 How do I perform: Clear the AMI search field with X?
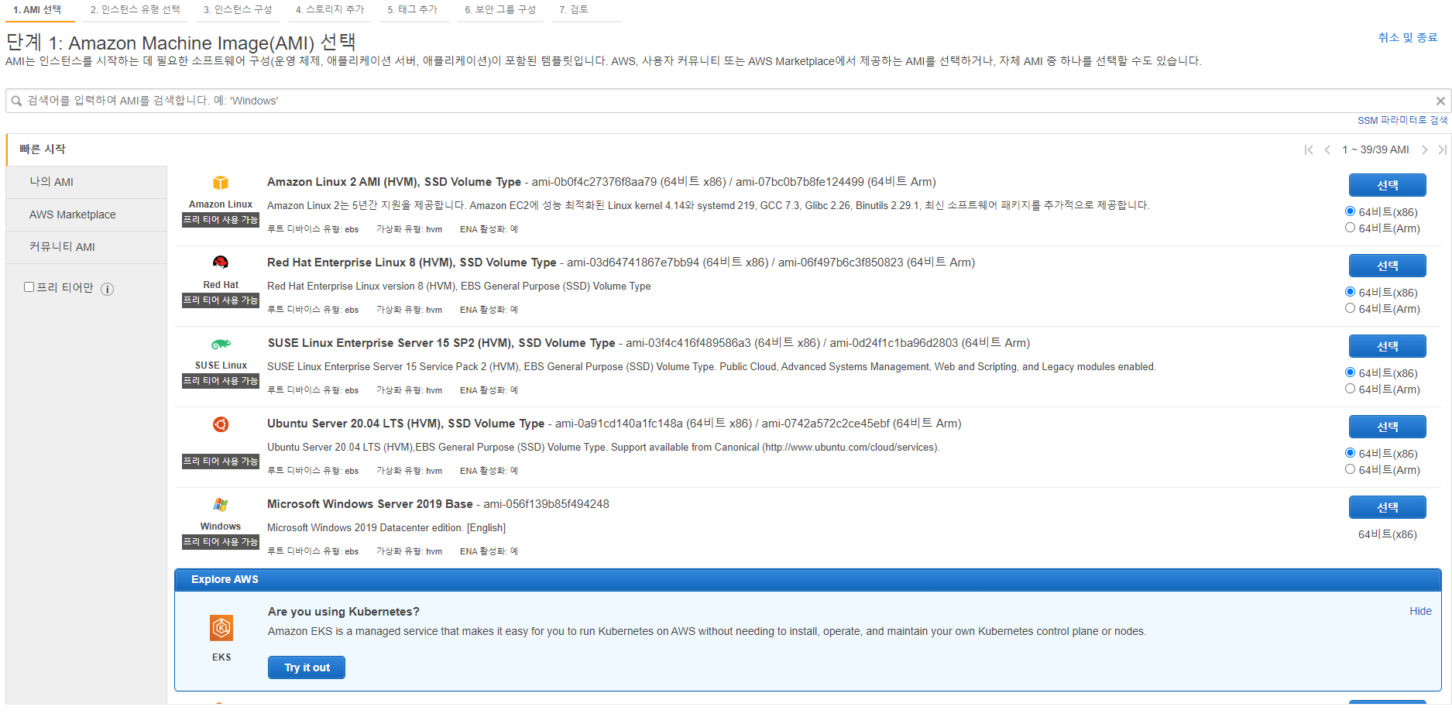(1440, 101)
